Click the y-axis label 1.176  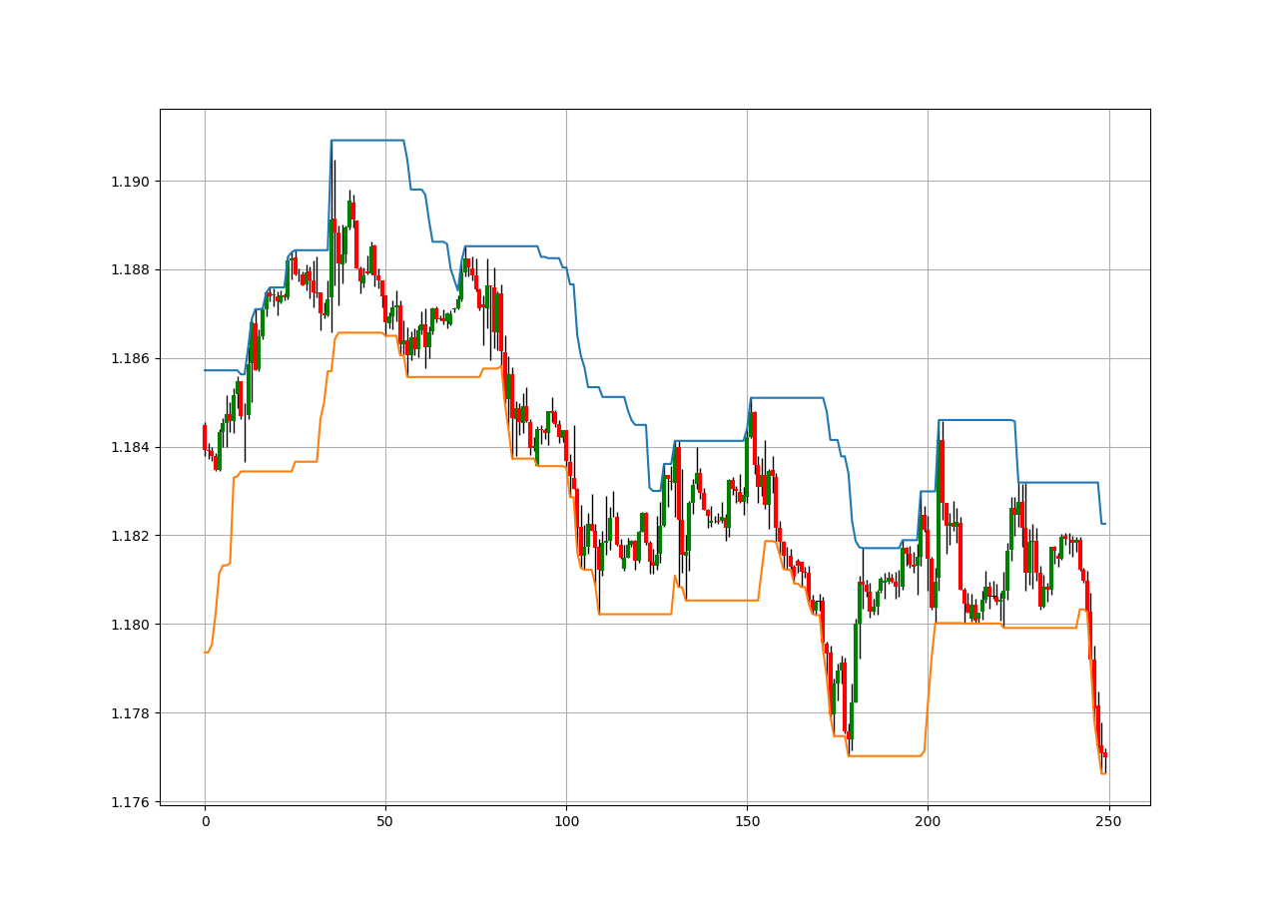(132, 802)
